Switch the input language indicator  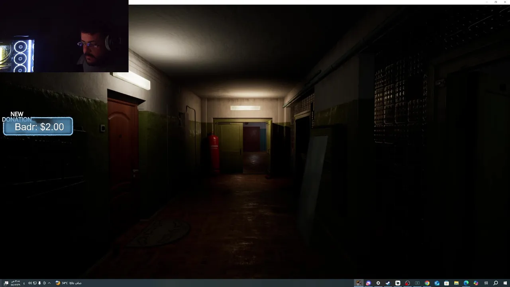[x=24, y=283]
